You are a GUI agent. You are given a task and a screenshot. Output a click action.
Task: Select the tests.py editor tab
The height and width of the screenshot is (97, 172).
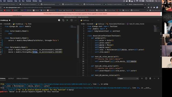[x=86, y=20]
